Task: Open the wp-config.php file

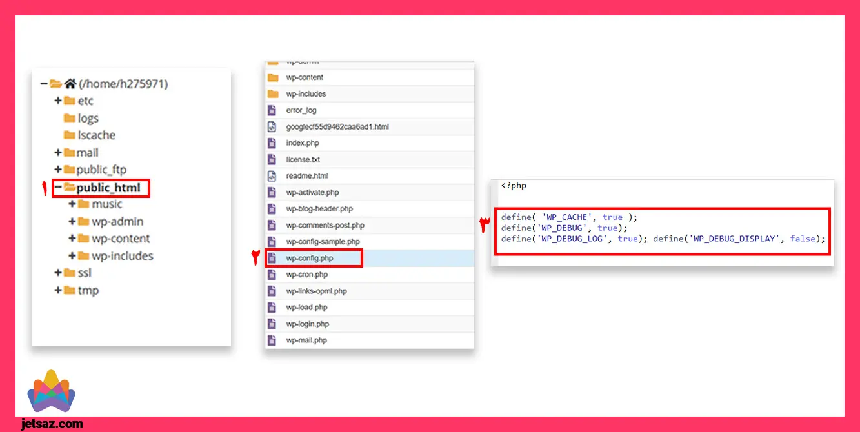Action: [x=310, y=258]
